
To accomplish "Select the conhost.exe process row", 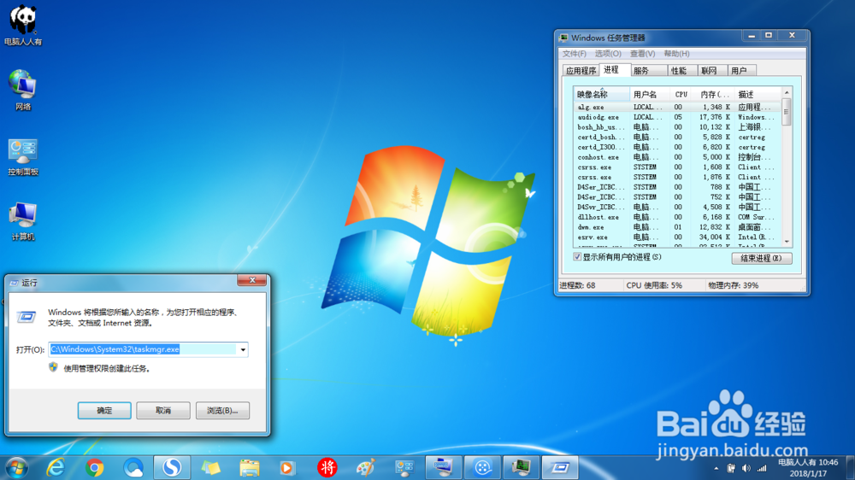I will pos(677,157).
